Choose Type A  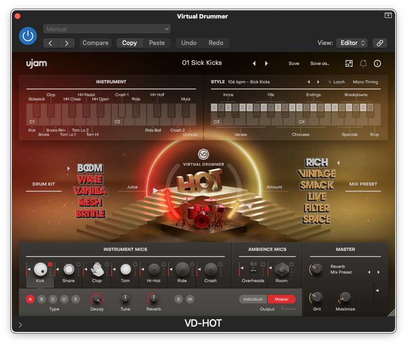click(30, 299)
